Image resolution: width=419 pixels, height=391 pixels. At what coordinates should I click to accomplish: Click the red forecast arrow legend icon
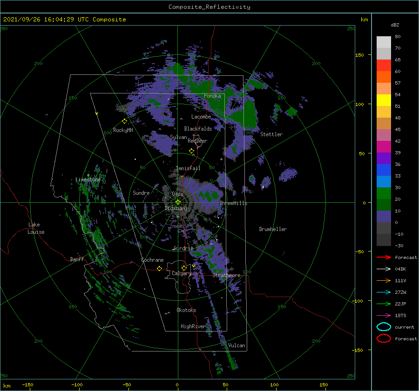point(384,257)
